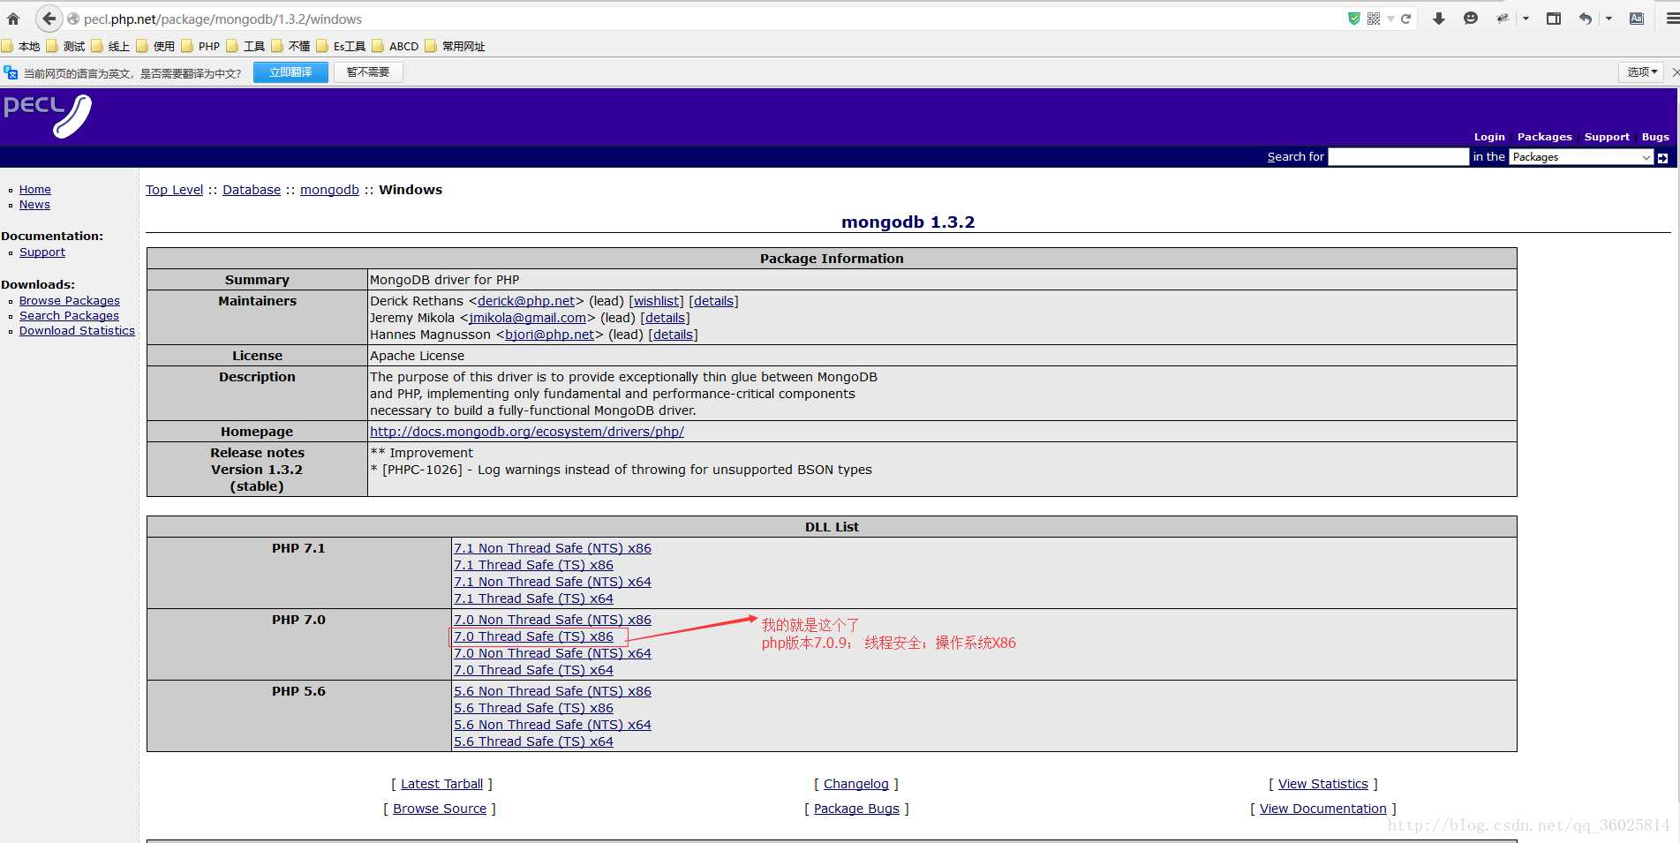Viewport: 1680px width, 843px height.
Task: Click the browser back arrow button
Action: pyautogui.click(x=49, y=19)
